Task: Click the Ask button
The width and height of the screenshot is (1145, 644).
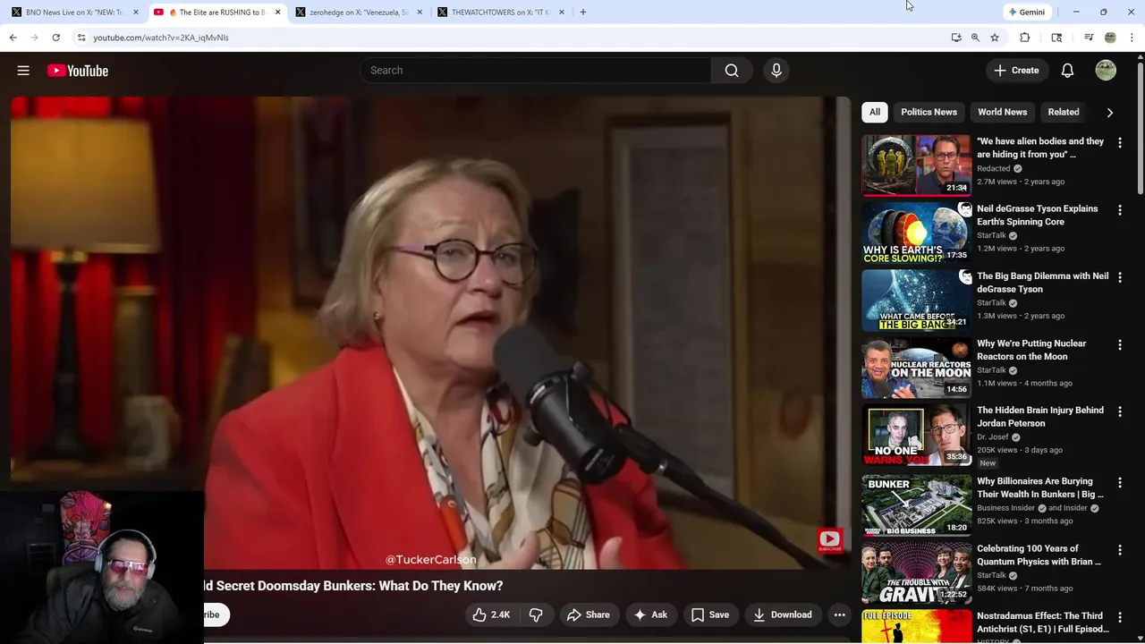Action: coord(650,614)
